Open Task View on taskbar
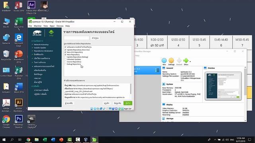Screen dimensions: 255x143 pyautogui.click(x=20, y=139)
